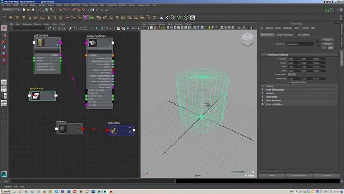Open Node Editor Bookmarks menu
The image size is (344, 194).
27,24
